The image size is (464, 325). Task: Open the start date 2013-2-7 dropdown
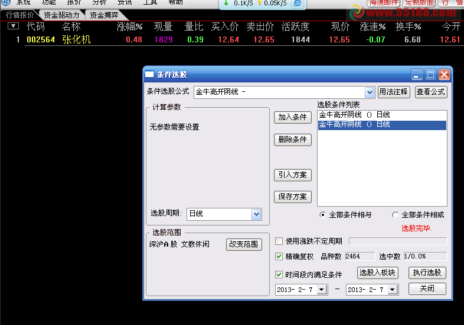coord(322,290)
